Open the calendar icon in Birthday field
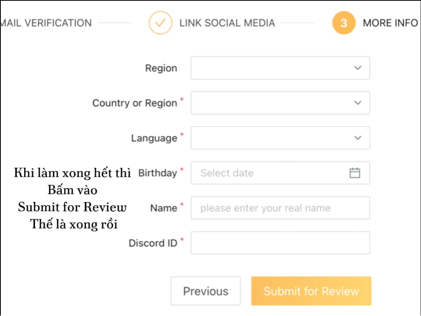 pyautogui.click(x=355, y=173)
